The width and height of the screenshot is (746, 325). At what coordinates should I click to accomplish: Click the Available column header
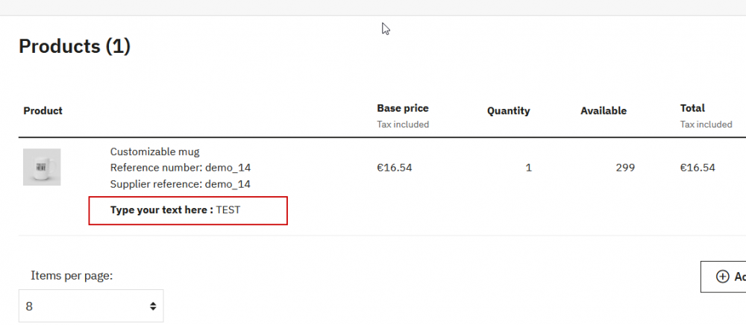pyautogui.click(x=604, y=111)
